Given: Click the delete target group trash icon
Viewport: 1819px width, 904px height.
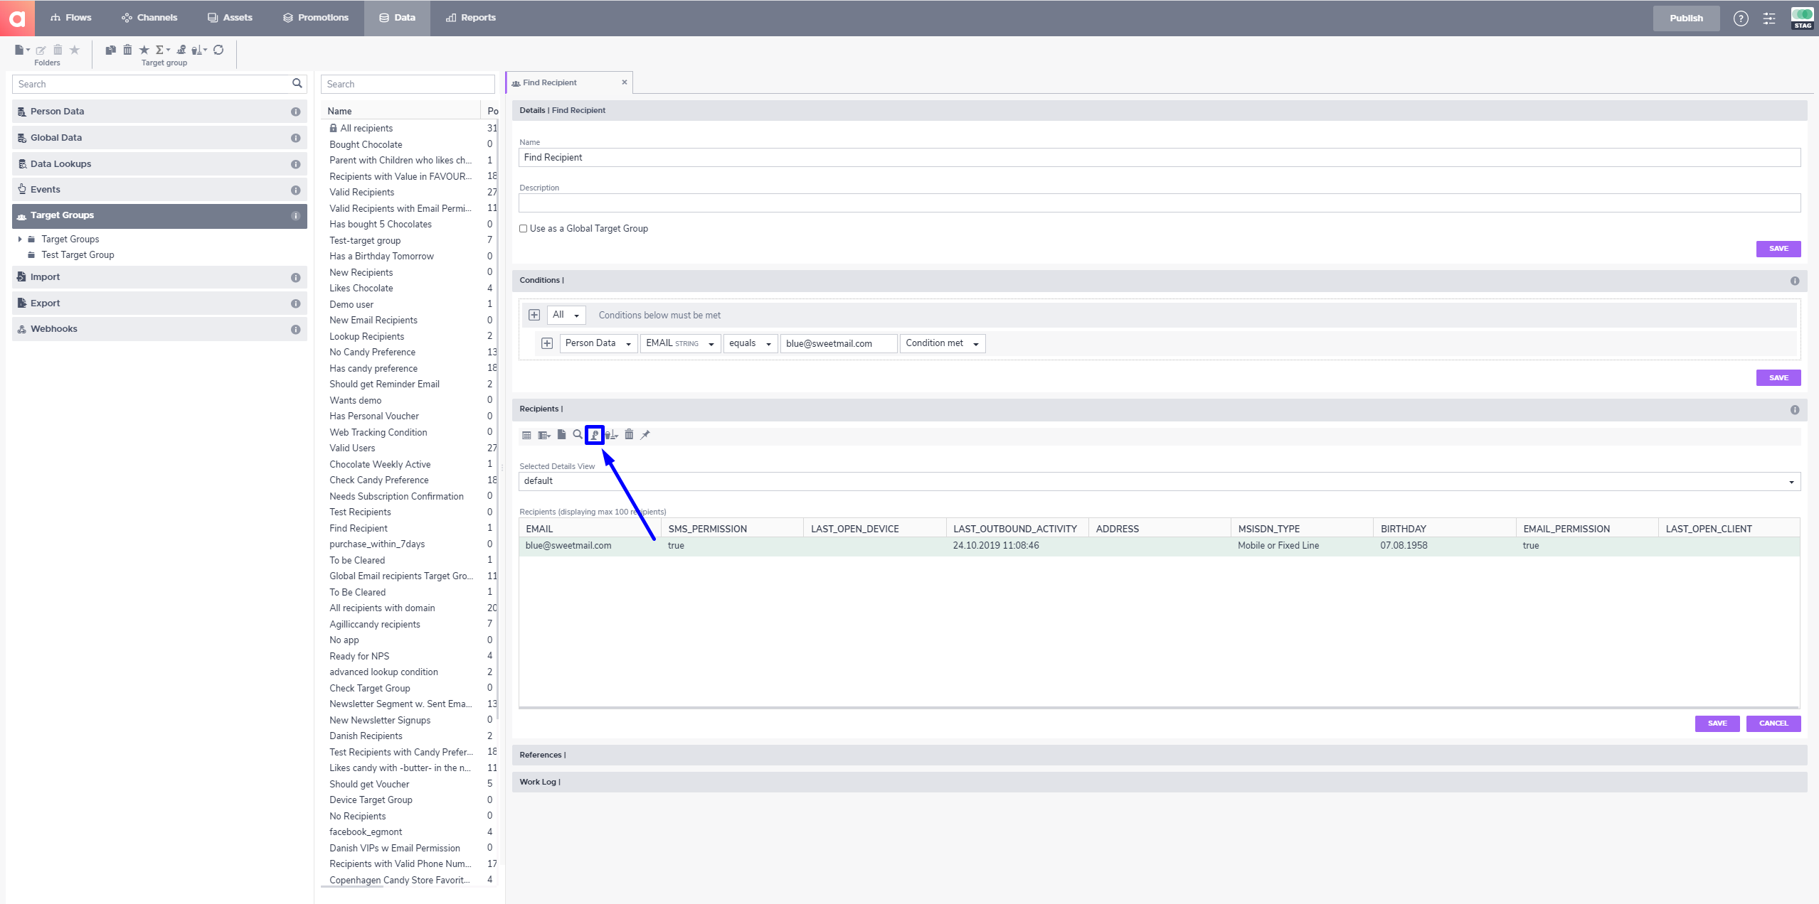Looking at the screenshot, I should tap(127, 50).
